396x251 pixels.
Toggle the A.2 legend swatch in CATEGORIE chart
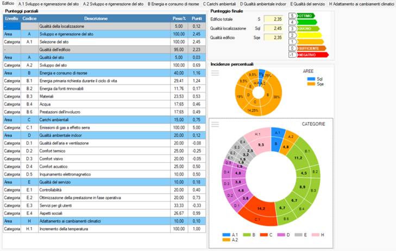(x=227, y=240)
